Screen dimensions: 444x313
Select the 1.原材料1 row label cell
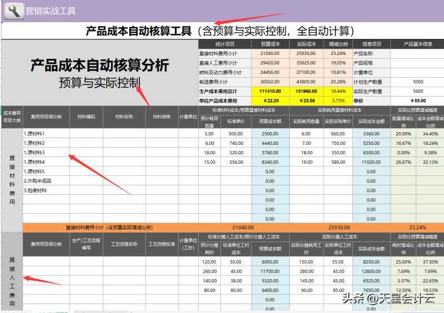pyautogui.click(x=46, y=133)
